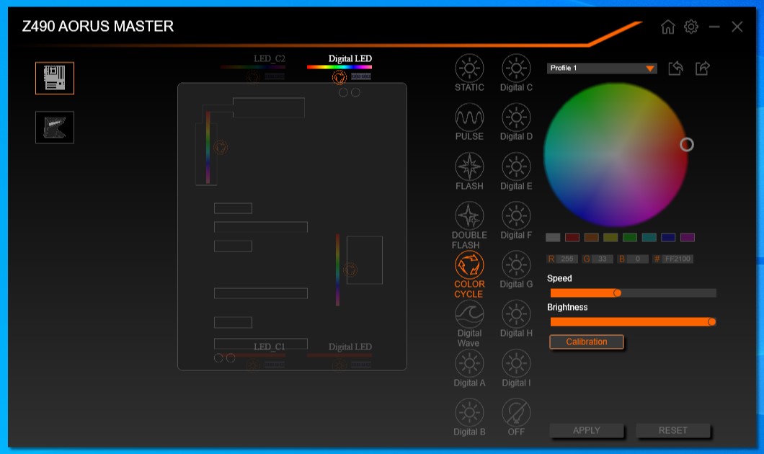Viewport: 764px width, 454px height.
Task: Pick the blue color swatch
Action: click(x=668, y=237)
